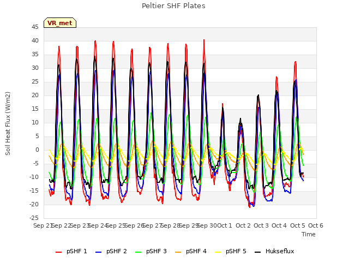Image resolution: width=349 pixels, height=262 pixels.
Task: Click the pSHF 2 legend label
Action: [116, 251]
